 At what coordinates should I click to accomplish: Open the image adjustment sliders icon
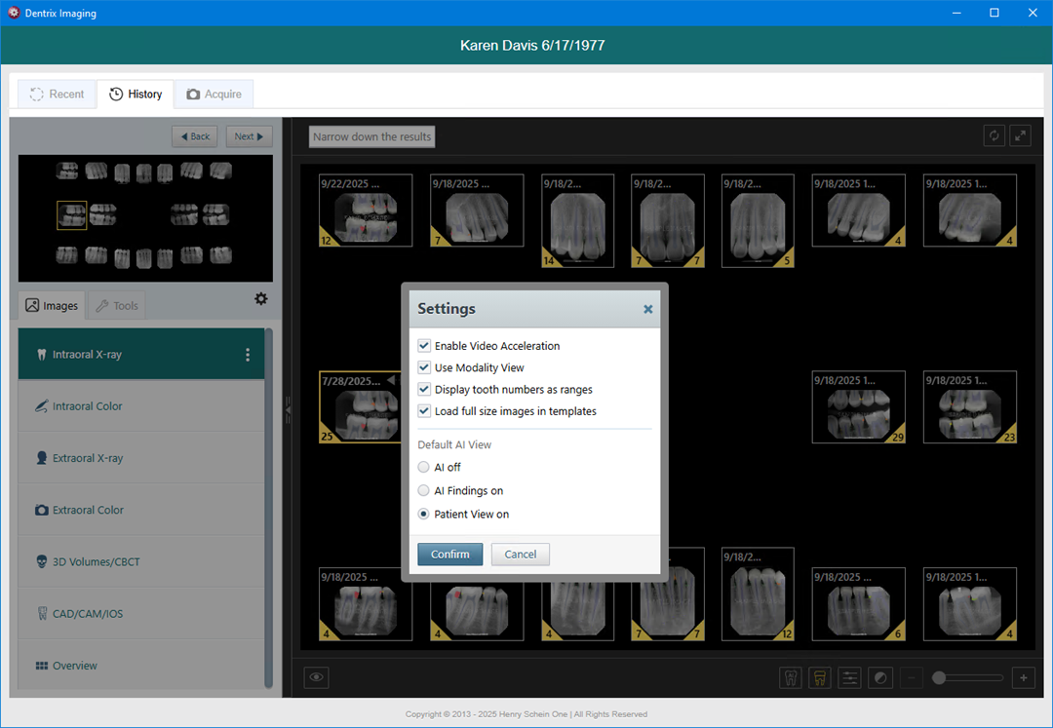[x=850, y=677]
